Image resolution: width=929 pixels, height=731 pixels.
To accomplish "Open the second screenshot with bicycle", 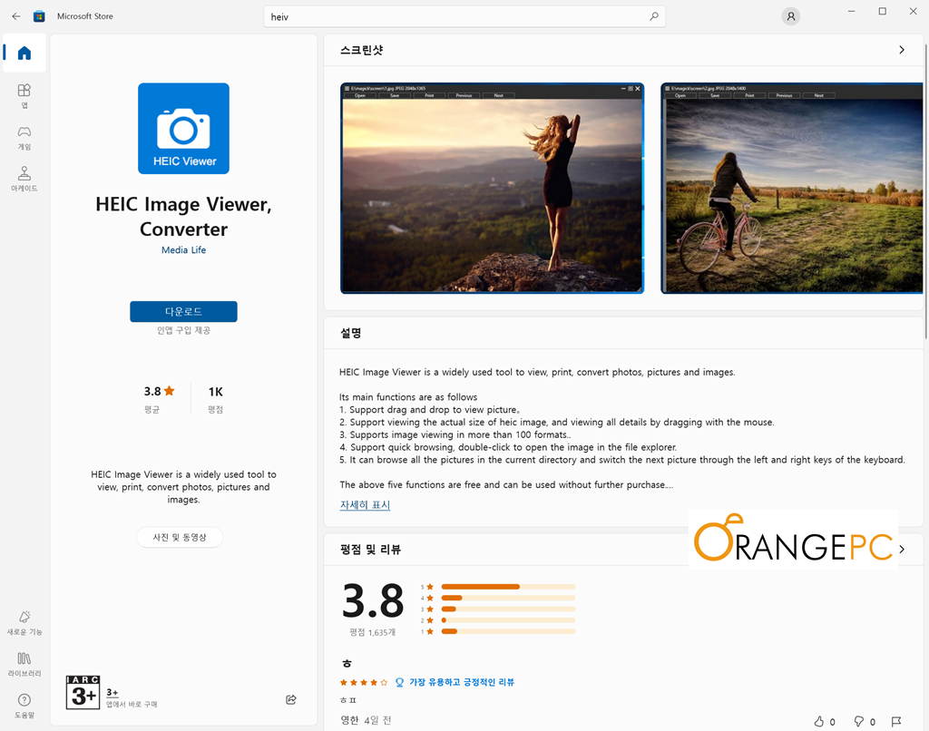I will point(791,189).
